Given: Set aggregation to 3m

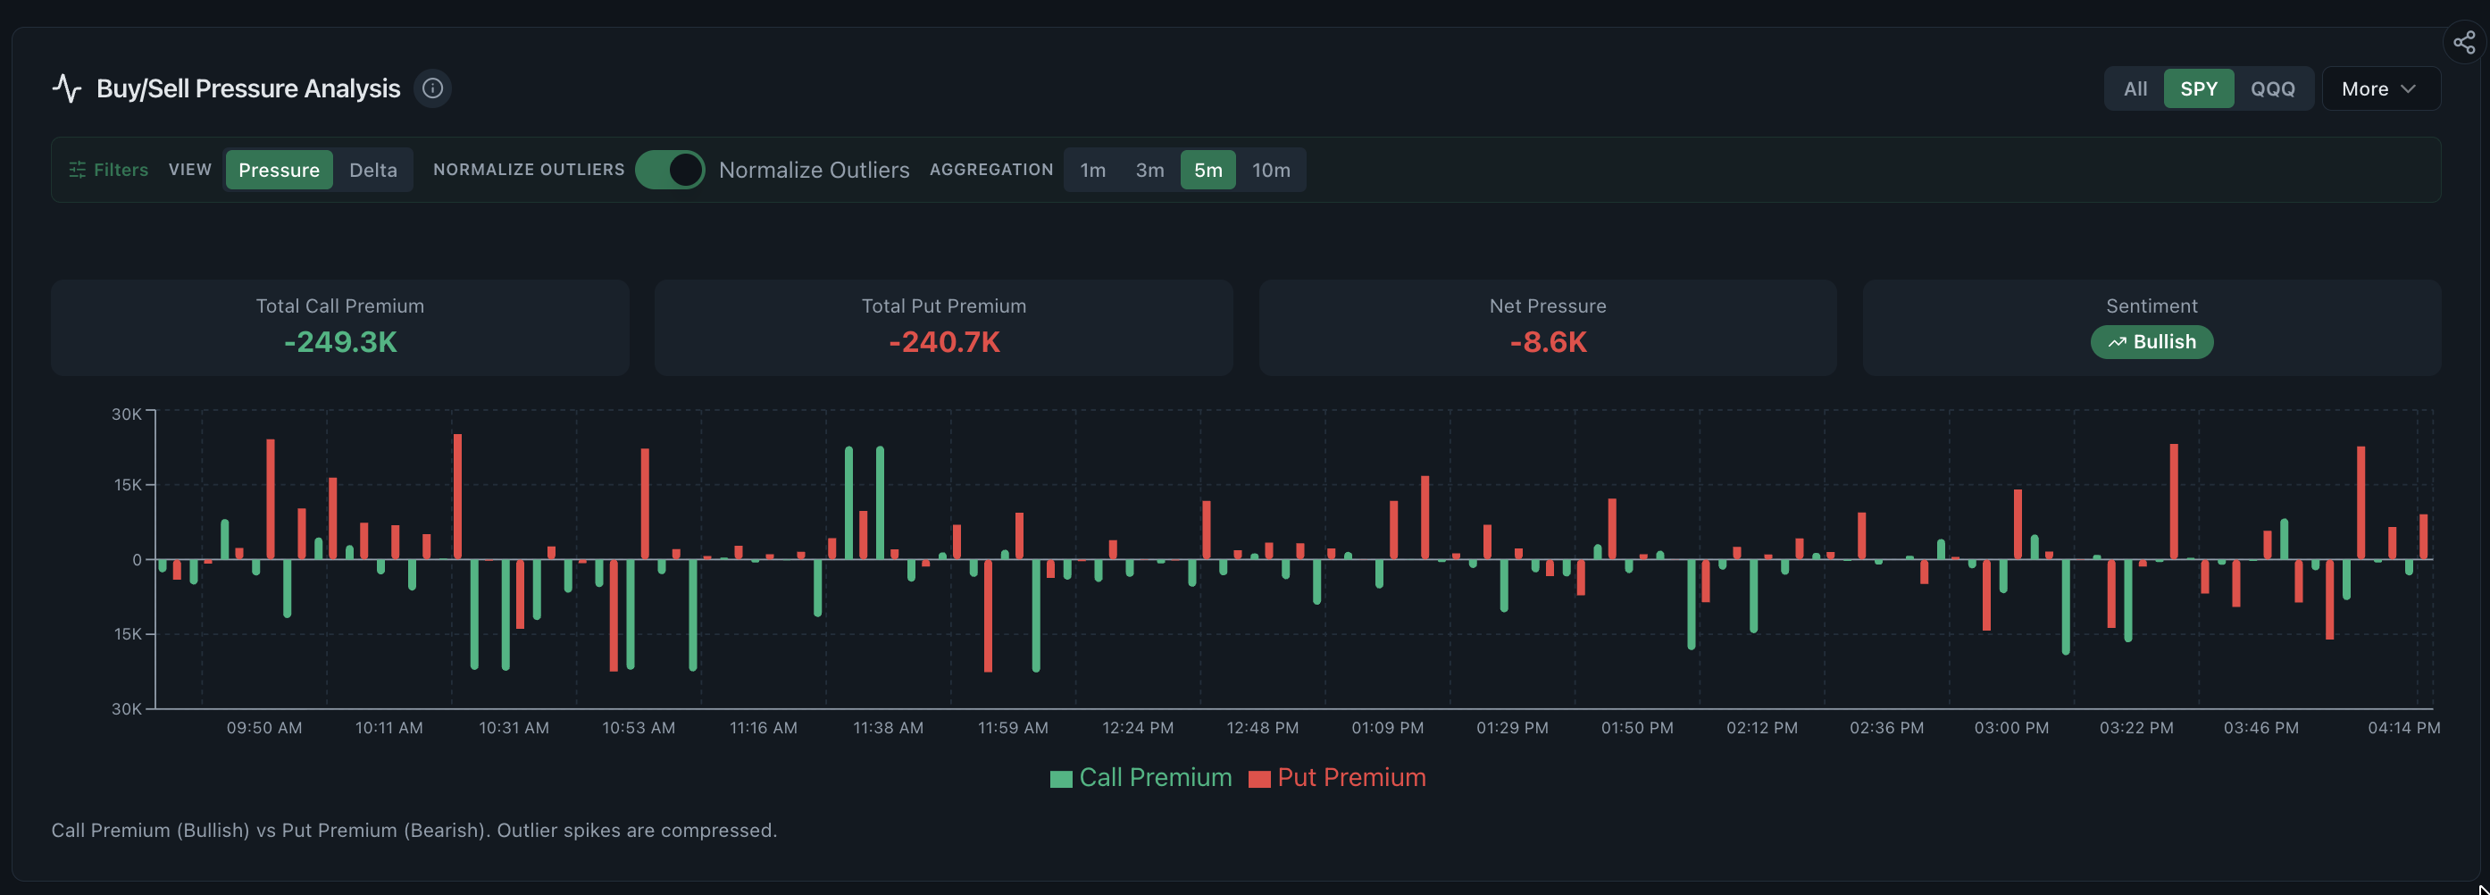Looking at the screenshot, I should (1149, 169).
